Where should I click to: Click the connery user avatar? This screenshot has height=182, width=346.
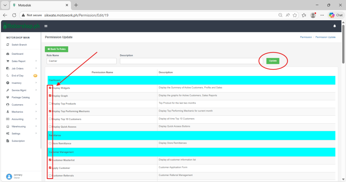9,176
